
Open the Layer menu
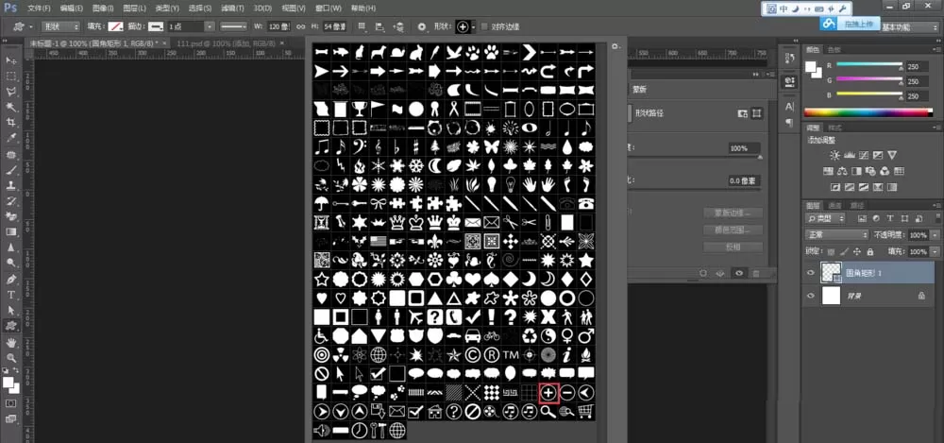134,9
